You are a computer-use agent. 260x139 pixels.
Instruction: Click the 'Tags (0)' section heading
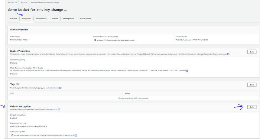(14, 84)
